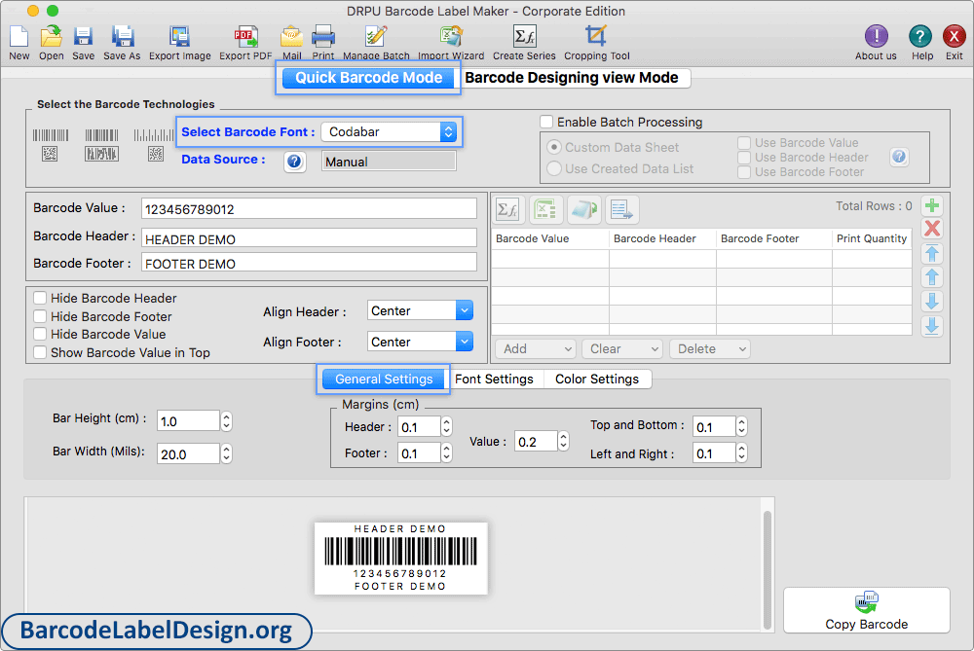The height and width of the screenshot is (651, 974).
Task: Click Bar Width stepper arrows
Action: point(226,453)
